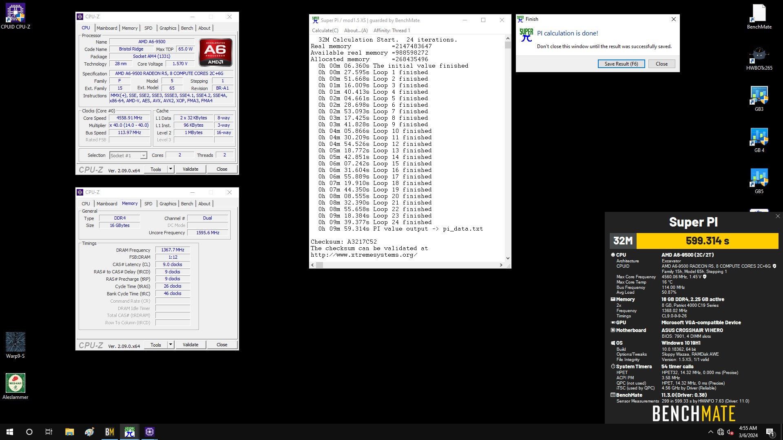The height and width of the screenshot is (440, 783).
Task: Click the Core Speed 4558.91 MHz field
Action: pyautogui.click(x=130, y=118)
